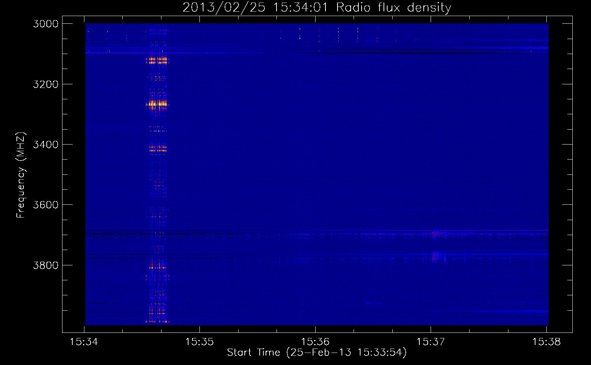Click the 'Start Time (25-Feb-13 15:33:54)' label
Image resolution: width=591 pixels, height=365 pixels.
[317, 352]
